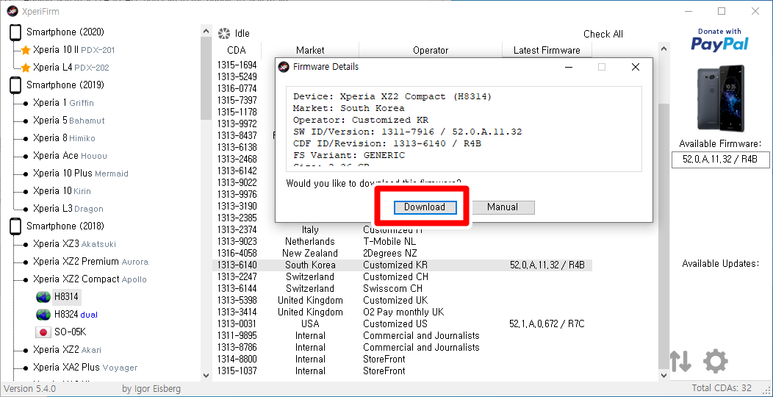Viewport: 773px width, 397px height.
Task: Click the Idle status spinner icon
Action: 224,34
